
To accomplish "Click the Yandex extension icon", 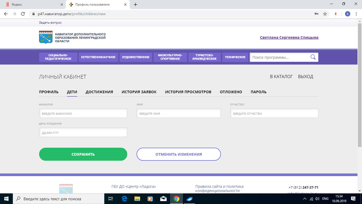I will click(x=336, y=14).
